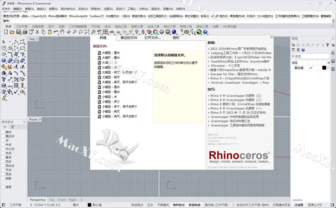Click the color wheel icon in toolbar

155,32
